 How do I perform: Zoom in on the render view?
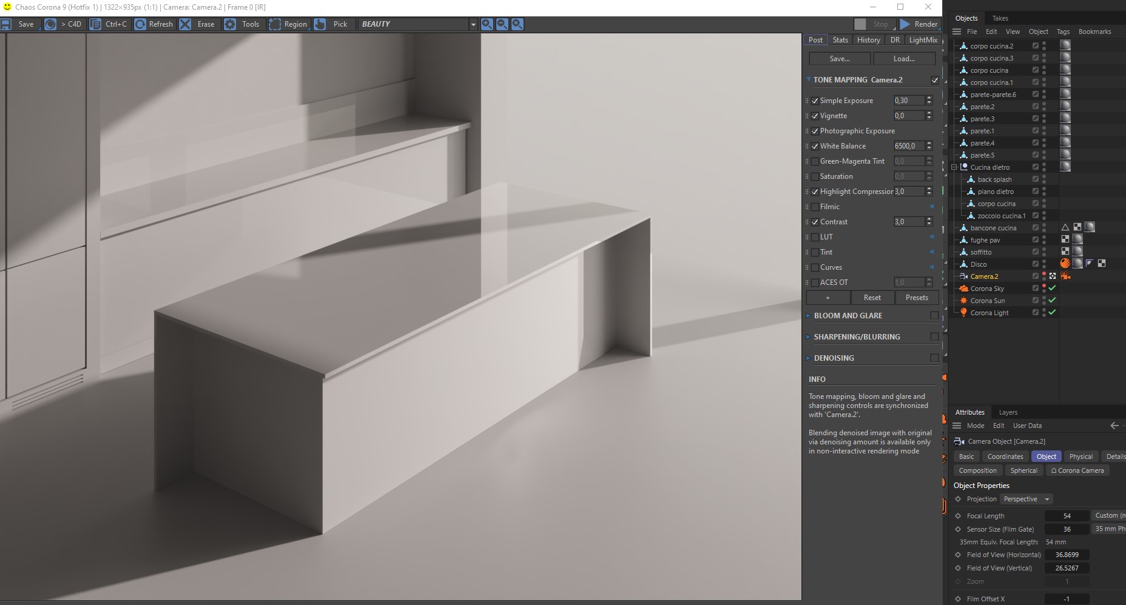487,24
